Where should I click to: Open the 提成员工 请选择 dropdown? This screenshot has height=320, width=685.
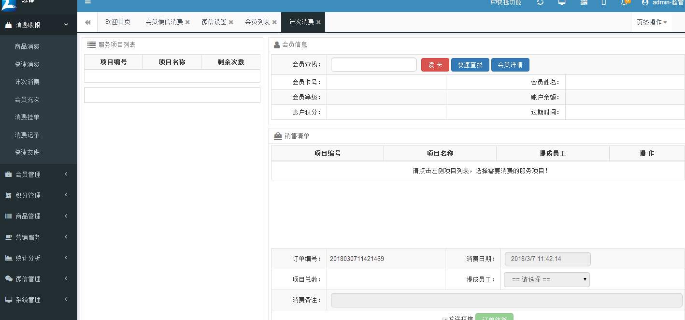[x=546, y=279]
